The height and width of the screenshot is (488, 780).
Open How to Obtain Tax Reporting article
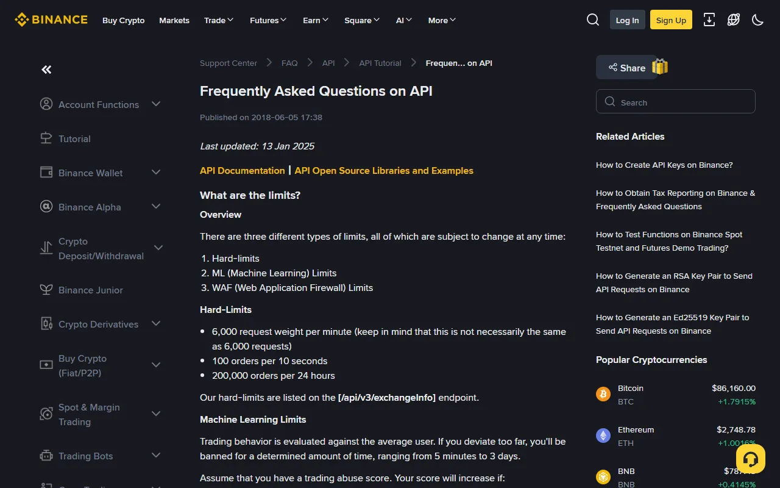(675, 199)
